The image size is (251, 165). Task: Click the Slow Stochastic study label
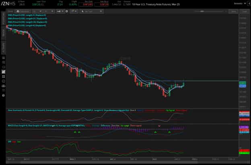pyautogui.click(x=68, y=110)
